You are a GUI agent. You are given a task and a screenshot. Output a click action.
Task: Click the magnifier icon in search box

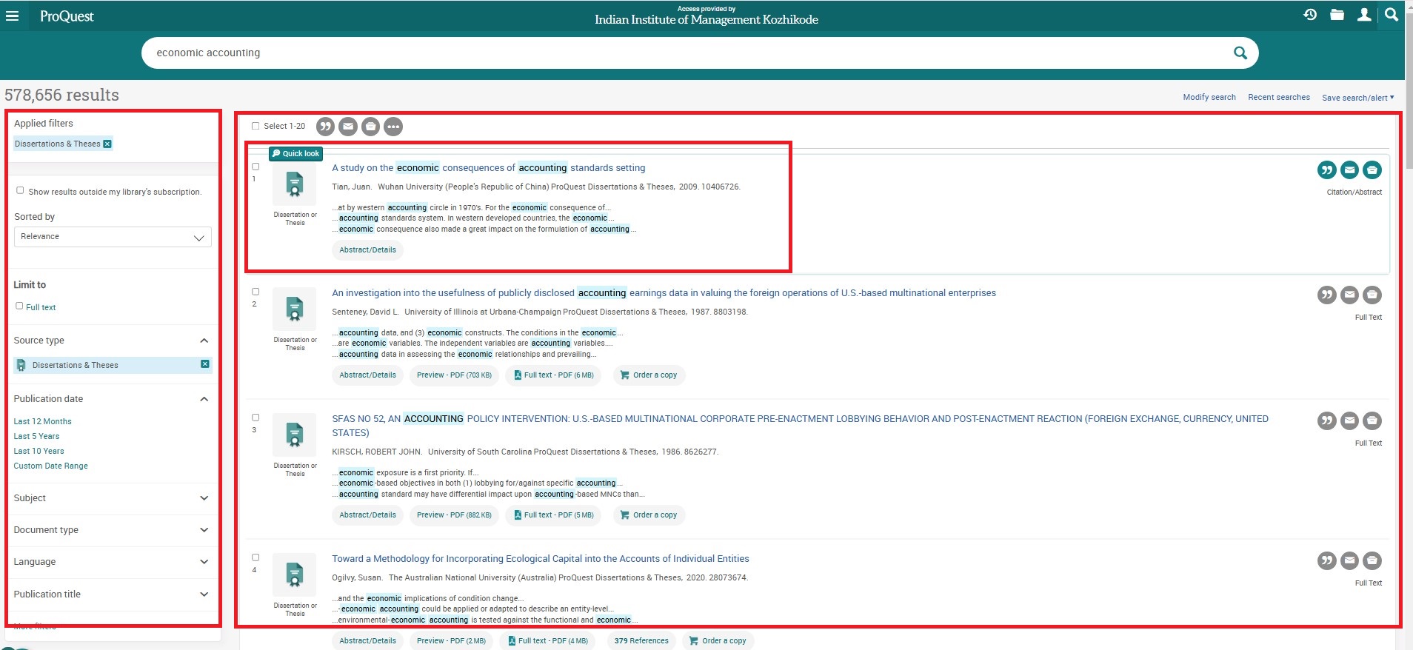1240,53
